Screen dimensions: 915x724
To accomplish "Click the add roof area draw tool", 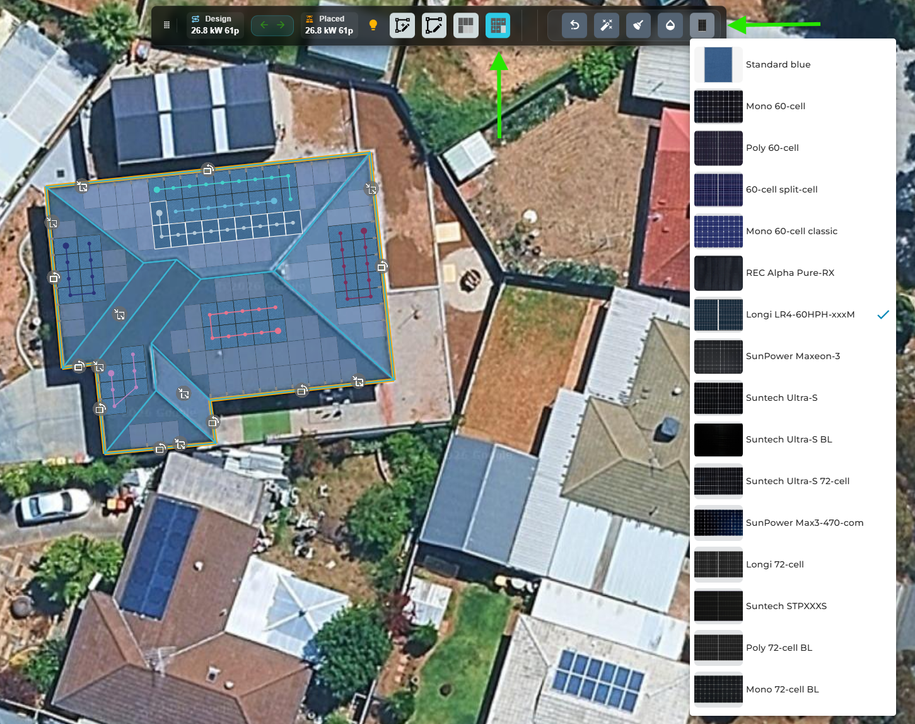I will click(x=402, y=25).
